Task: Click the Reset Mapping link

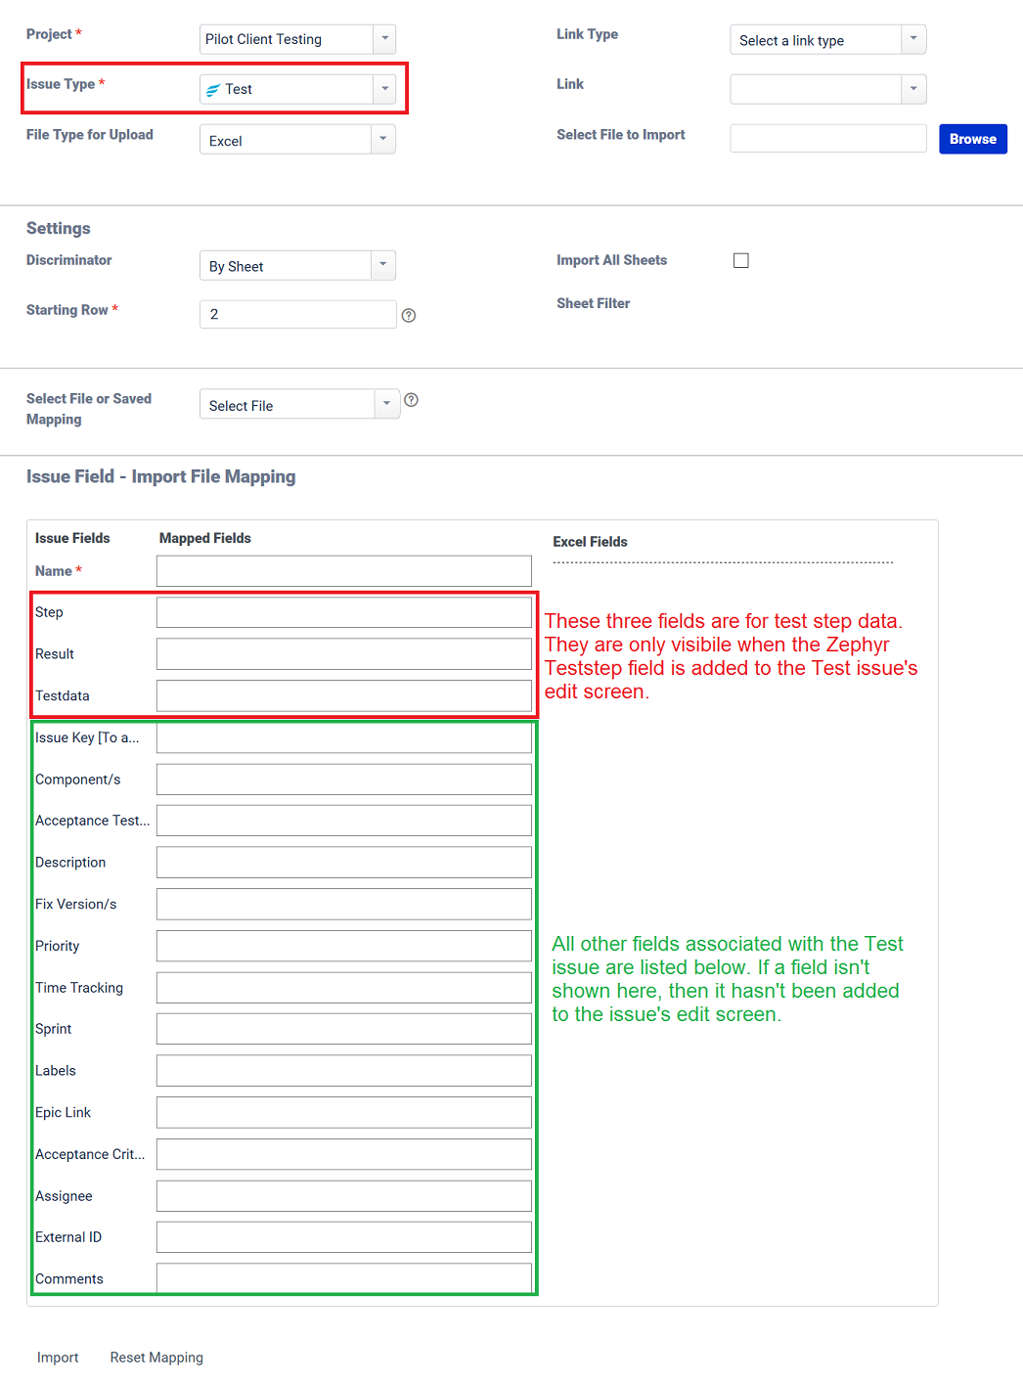Action: 156,1358
